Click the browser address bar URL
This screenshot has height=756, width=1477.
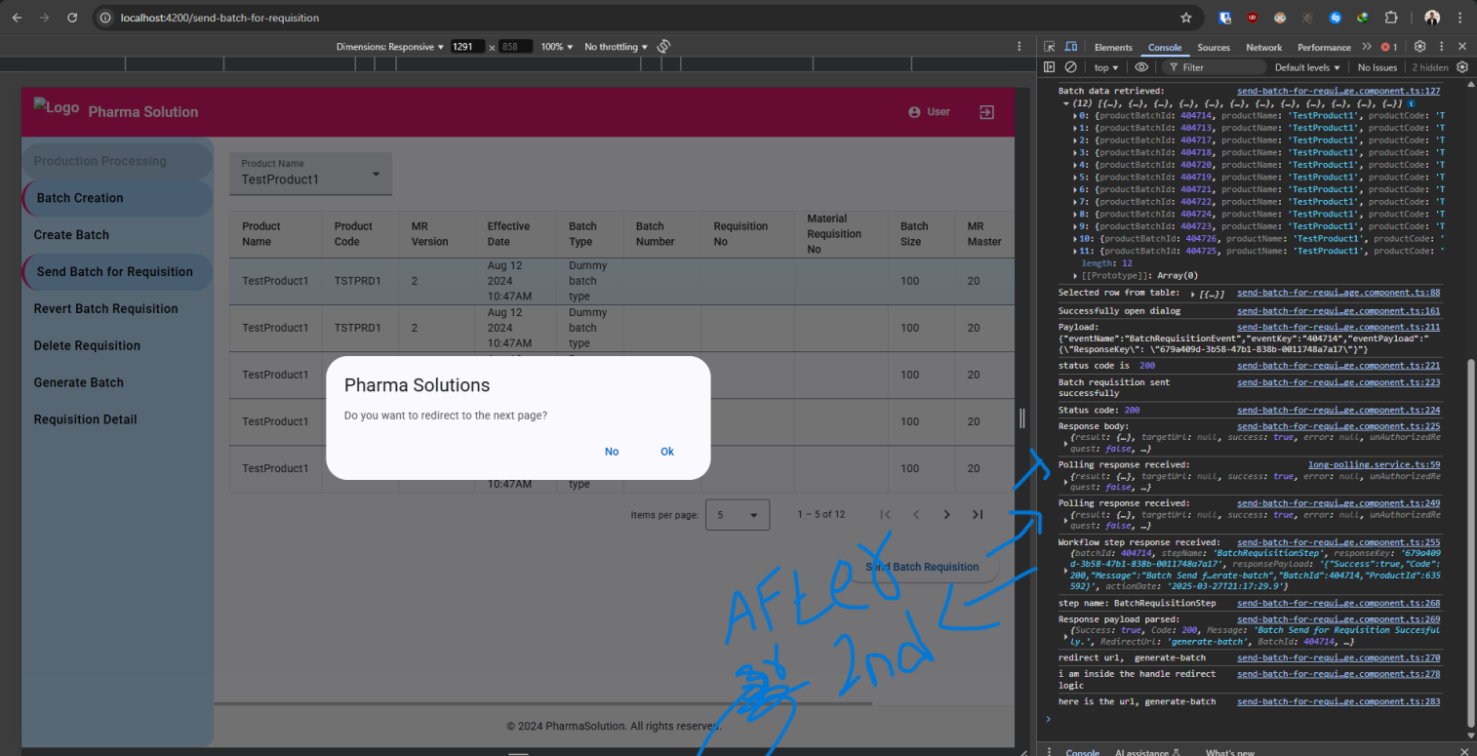pyautogui.click(x=219, y=18)
